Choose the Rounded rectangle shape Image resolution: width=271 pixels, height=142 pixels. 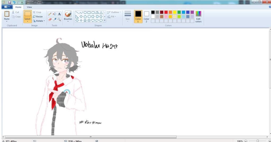[x=93, y=13]
